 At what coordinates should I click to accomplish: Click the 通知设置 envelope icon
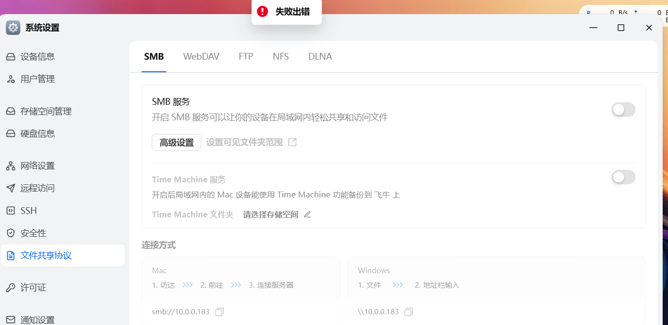(x=11, y=320)
